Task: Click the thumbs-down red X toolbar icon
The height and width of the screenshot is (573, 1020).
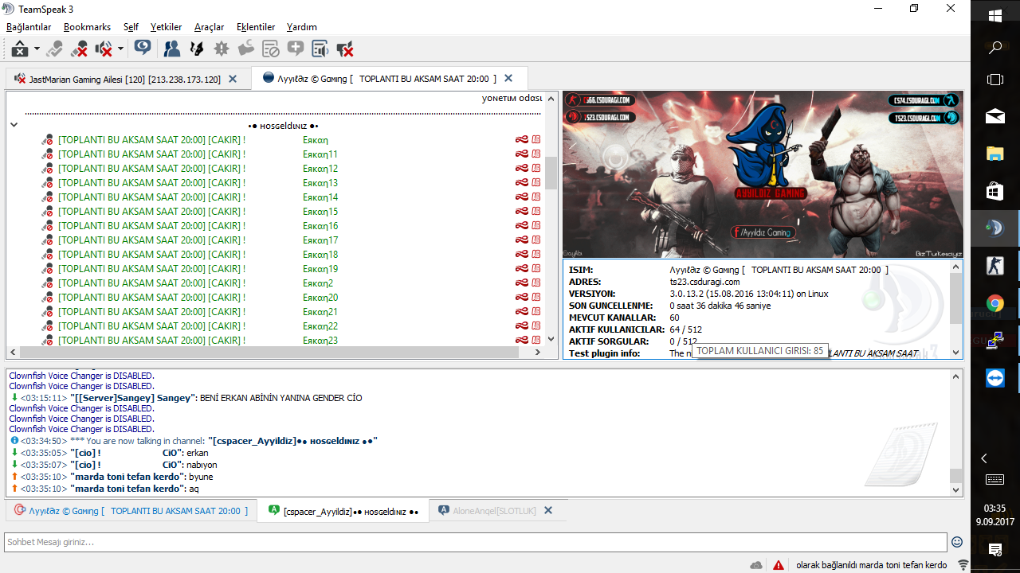Action: (345, 49)
